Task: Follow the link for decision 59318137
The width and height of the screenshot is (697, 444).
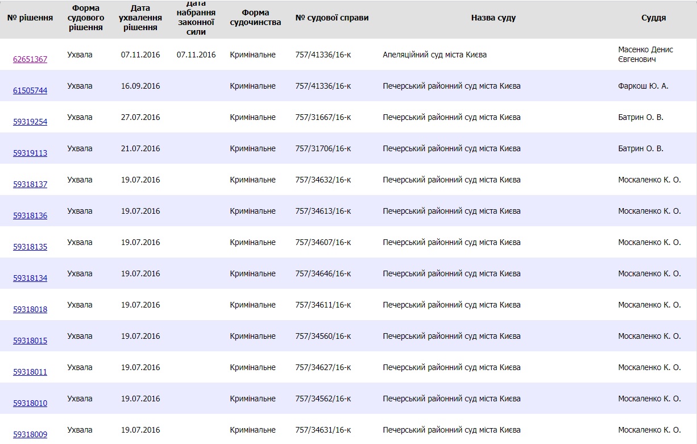Action: pos(30,184)
